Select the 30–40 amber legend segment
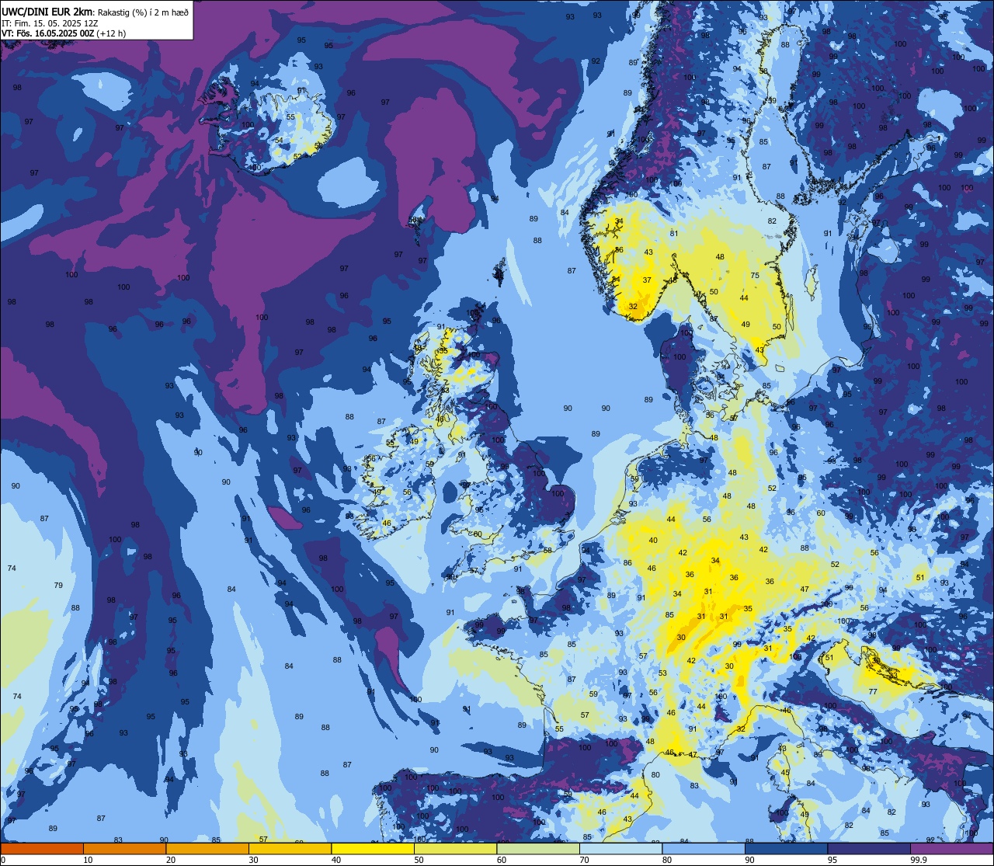The width and height of the screenshot is (994, 866). (290, 848)
